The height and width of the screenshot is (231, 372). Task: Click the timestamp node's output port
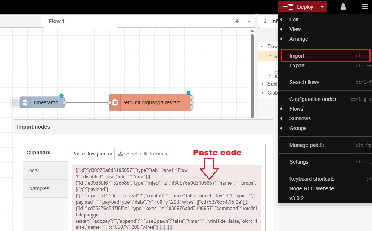coord(65,102)
